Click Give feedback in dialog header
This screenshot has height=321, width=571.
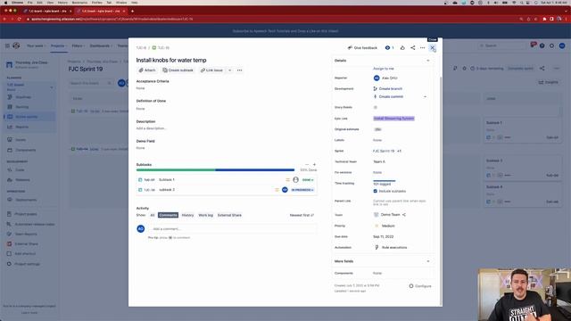(x=362, y=47)
